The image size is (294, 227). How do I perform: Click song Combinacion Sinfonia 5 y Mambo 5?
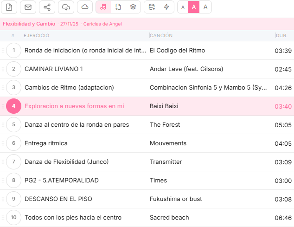point(208,88)
